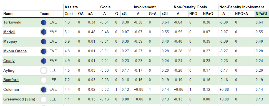The image size is (269, 106).
Task: Sort table by NPxGI column
Action: [262, 14]
